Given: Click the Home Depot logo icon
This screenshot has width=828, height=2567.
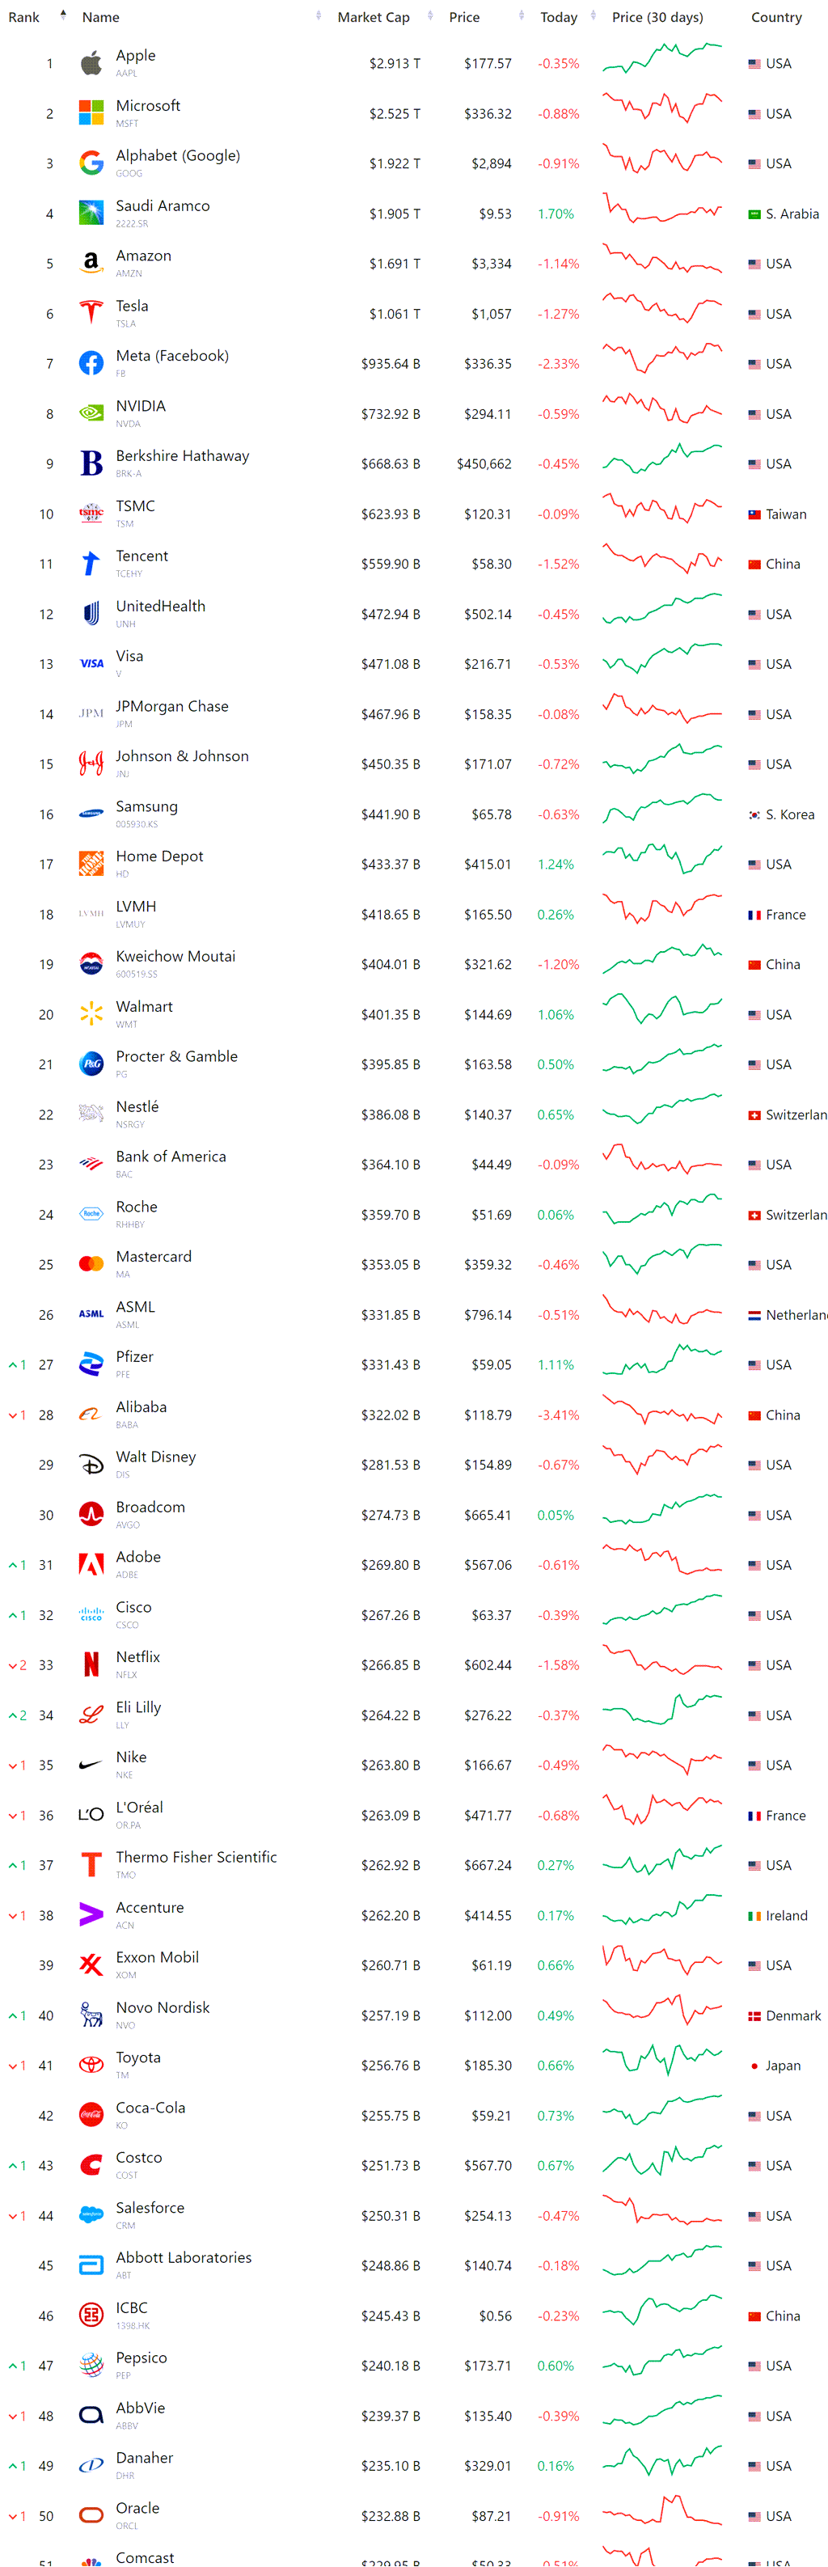Looking at the screenshot, I should point(91,864).
